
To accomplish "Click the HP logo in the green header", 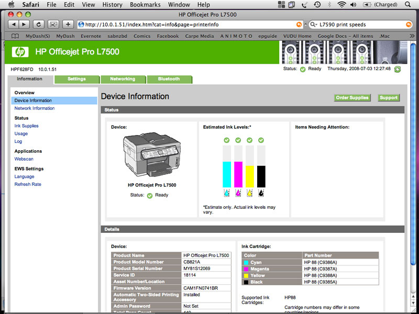I will [20, 52].
